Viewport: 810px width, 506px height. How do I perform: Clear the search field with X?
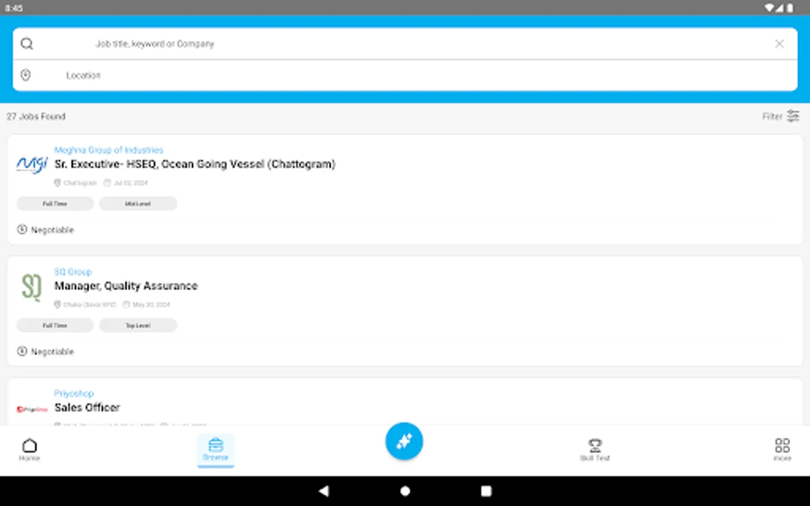coord(780,43)
